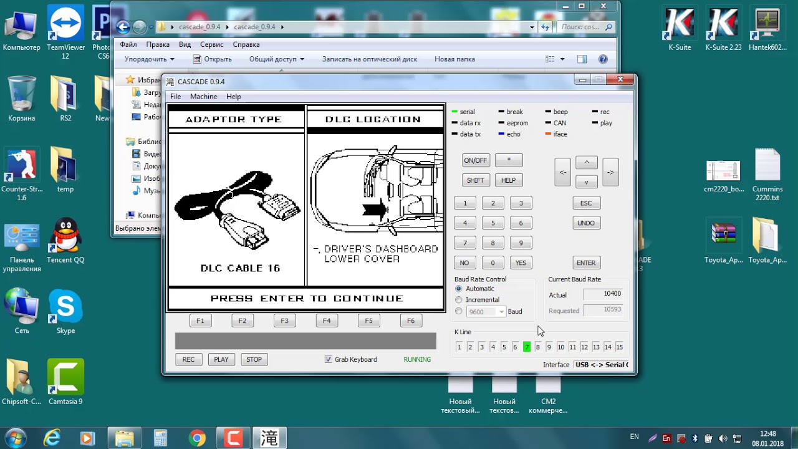
Task: Open the RS2 folder on desktop
Action: point(65,100)
